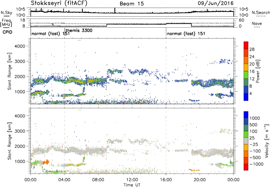Click the '18' frequency axis tick label

click(23, 20)
